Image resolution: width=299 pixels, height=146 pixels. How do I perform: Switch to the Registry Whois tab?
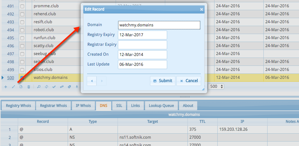coord(18,106)
